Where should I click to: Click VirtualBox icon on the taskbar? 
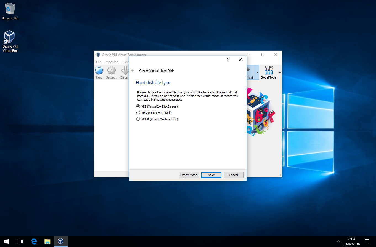tap(61, 241)
